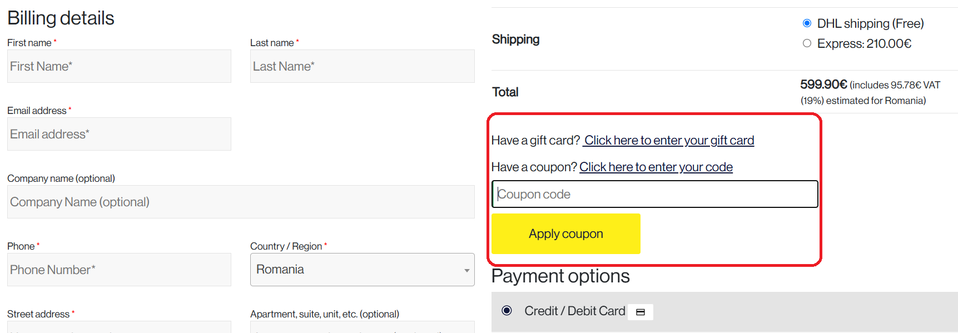The image size is (958, 333).
Task: Click the Apartment, suite, unit field
Action: click(362, 327)
